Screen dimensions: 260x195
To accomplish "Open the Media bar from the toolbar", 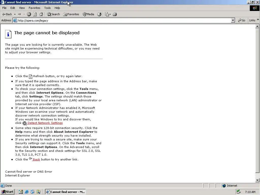I will coord(88,14).
